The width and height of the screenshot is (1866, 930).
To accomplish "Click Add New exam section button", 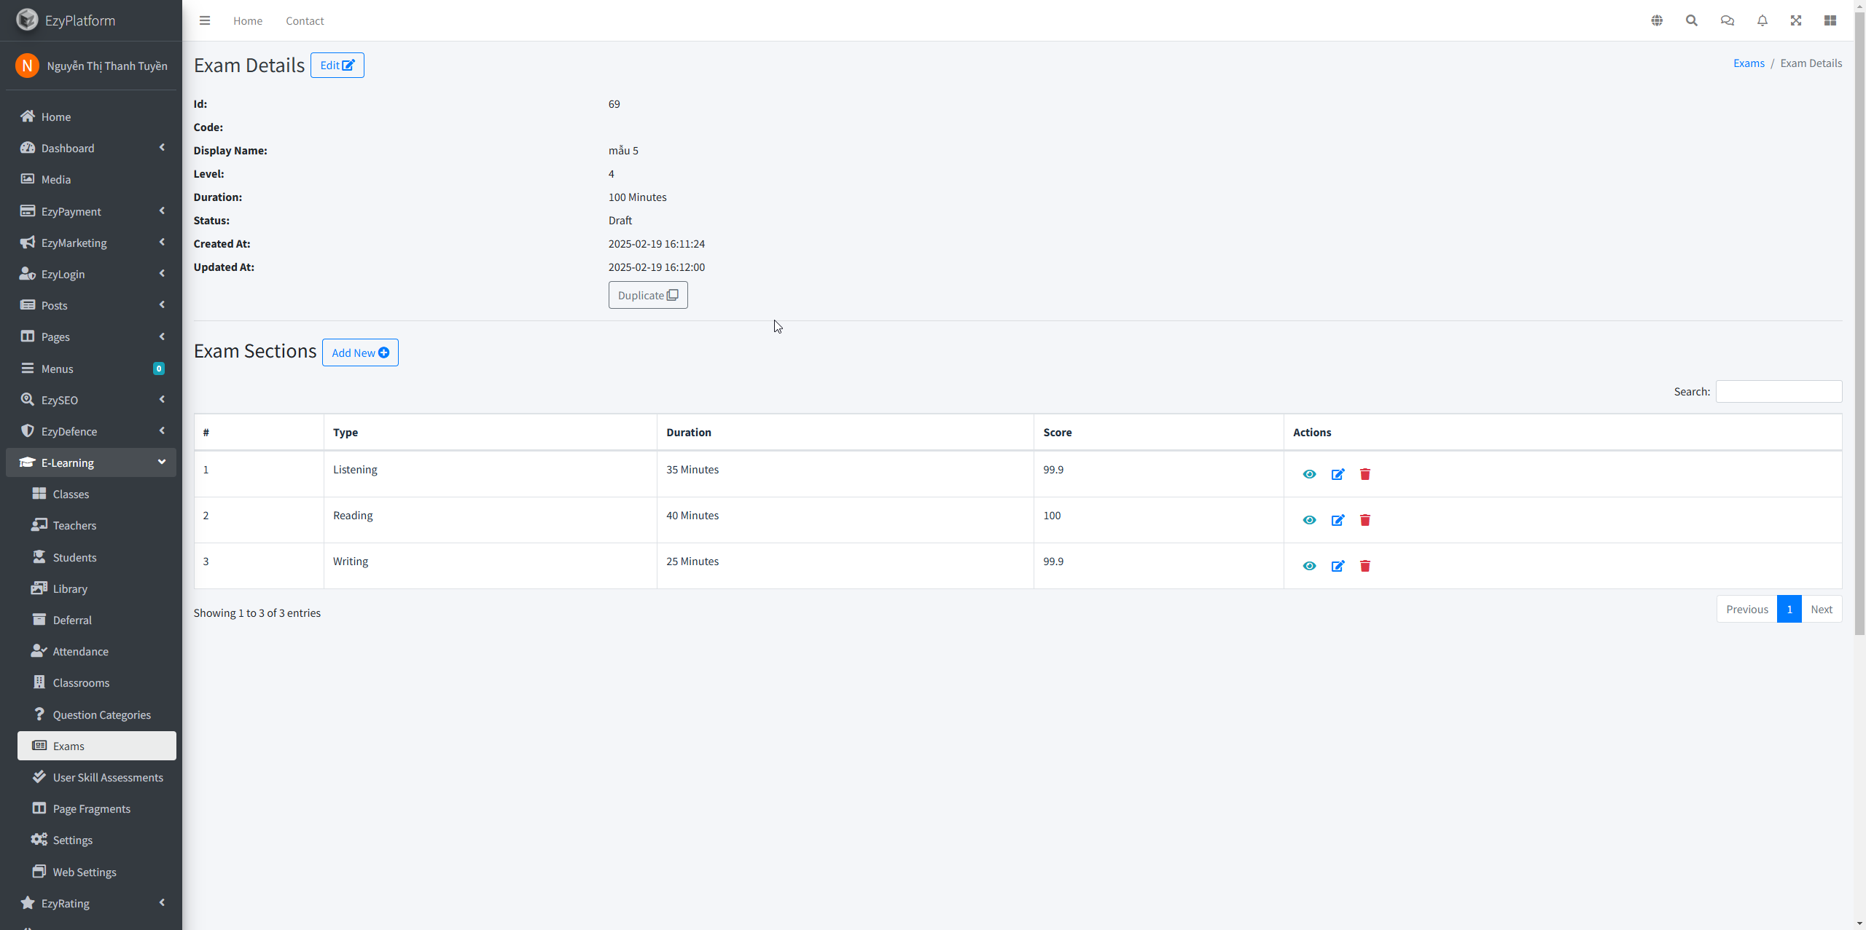I will [360, 352].
